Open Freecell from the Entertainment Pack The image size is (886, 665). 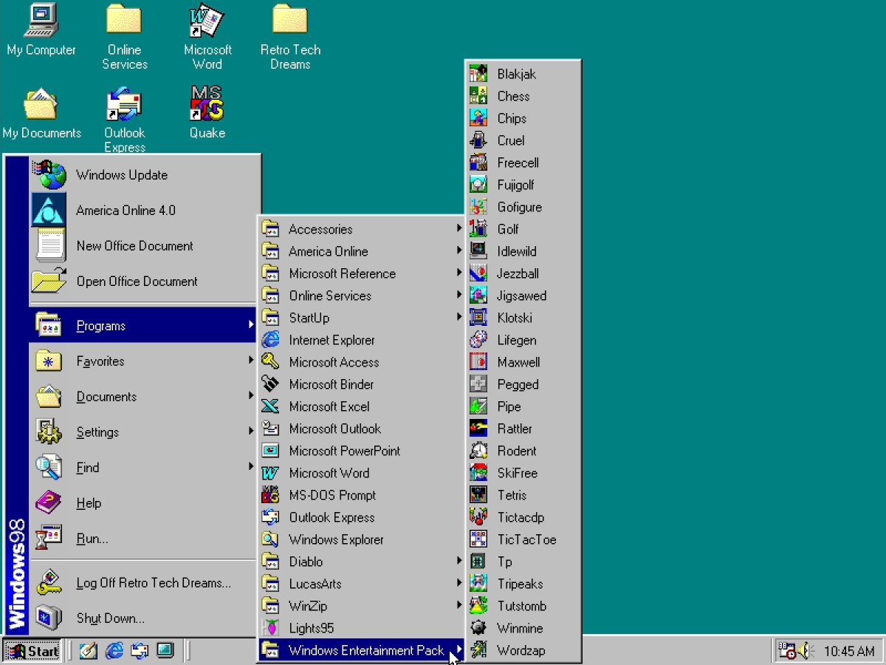click(518, 163)
